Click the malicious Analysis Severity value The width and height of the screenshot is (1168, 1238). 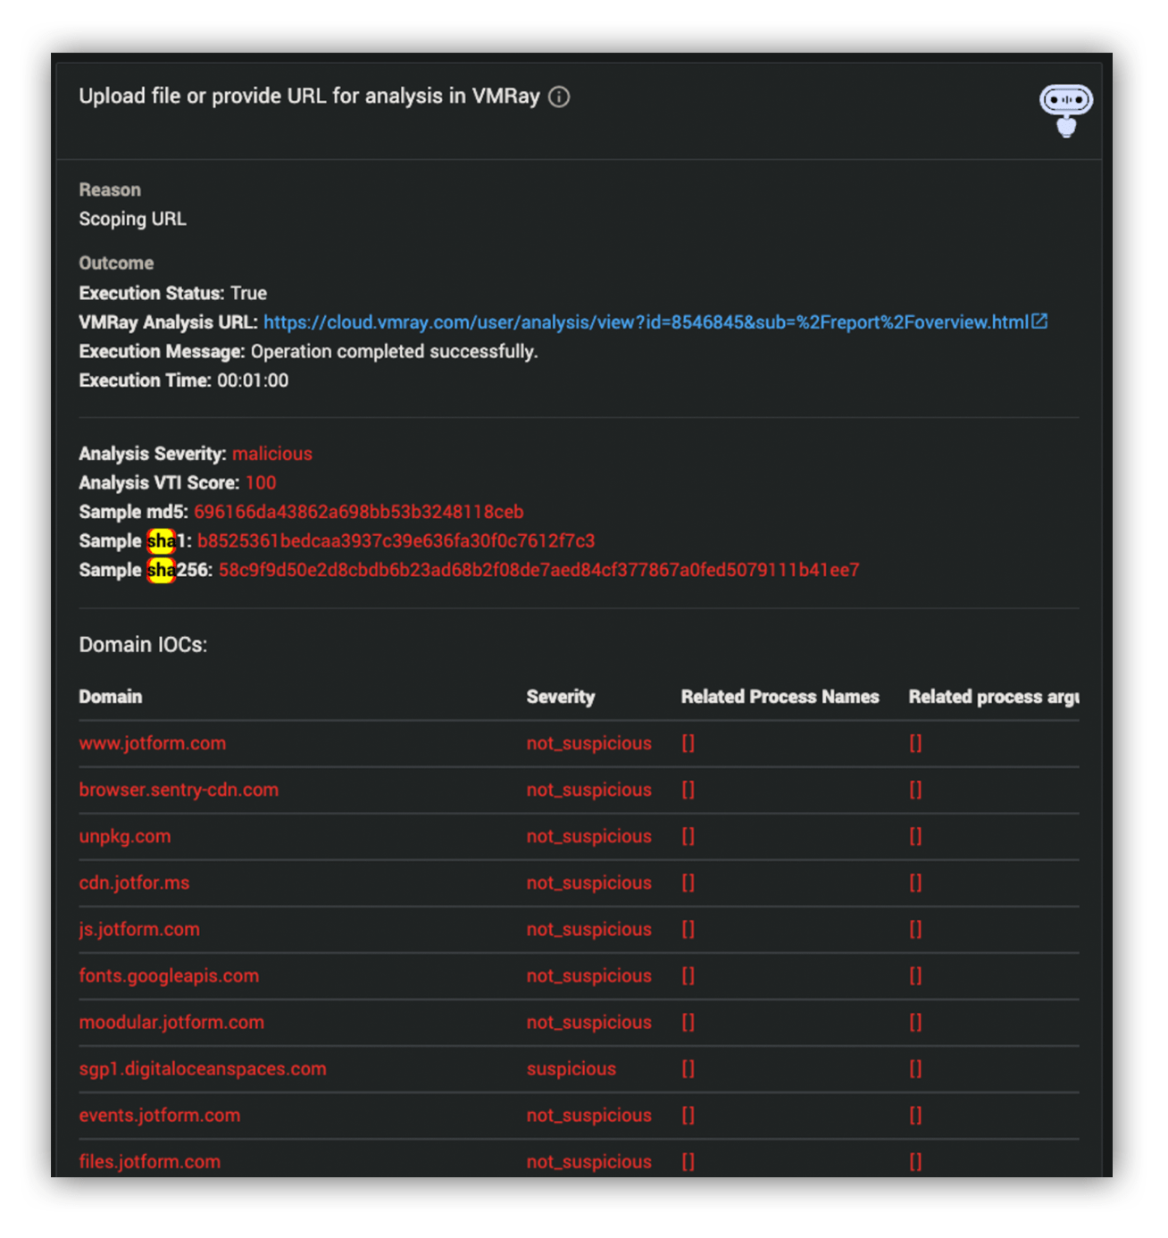pyautogui.click(x=272, y=454)
